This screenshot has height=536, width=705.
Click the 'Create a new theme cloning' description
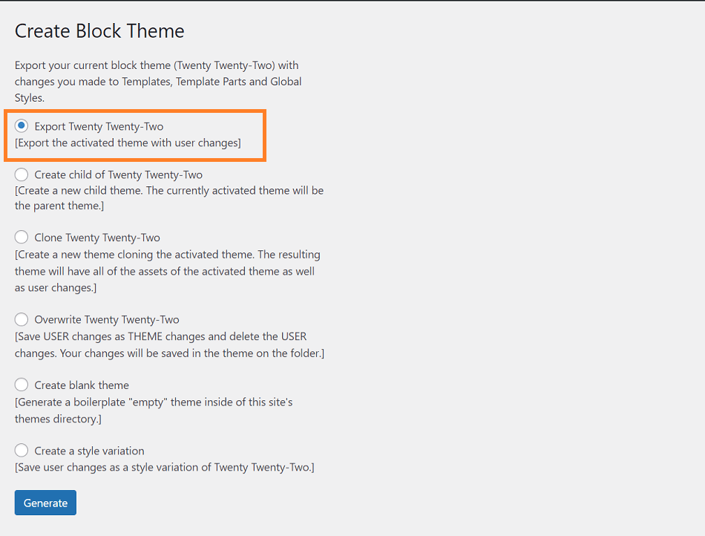[167, 271]
